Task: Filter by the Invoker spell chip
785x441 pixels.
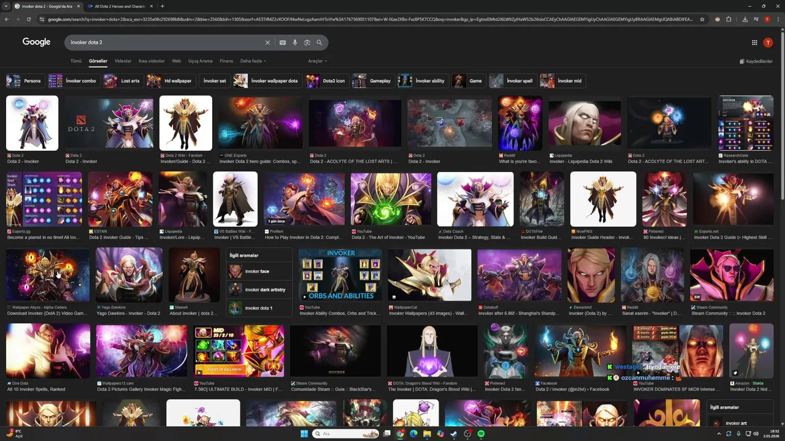Action: (513, 81)
